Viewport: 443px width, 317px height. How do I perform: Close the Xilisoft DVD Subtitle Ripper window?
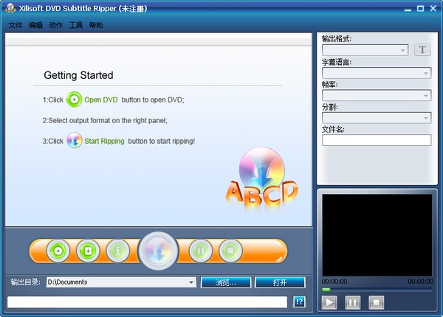pos(433,9)
